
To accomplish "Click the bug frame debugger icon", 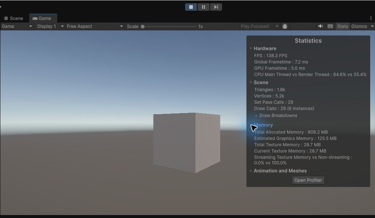I will click(x=284, y=26).
